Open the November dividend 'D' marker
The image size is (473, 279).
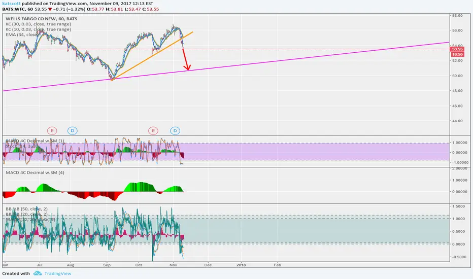click(175, 130)
